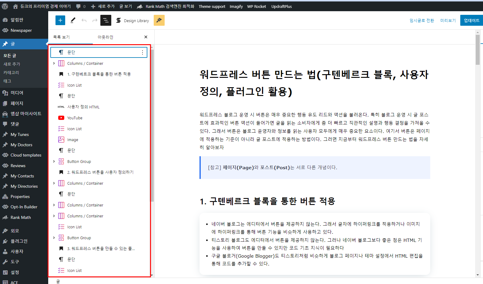The image size is (483, 284).
Task: Select the '사용자 정의 HTML' block row
Action: (x=99, y=107)
